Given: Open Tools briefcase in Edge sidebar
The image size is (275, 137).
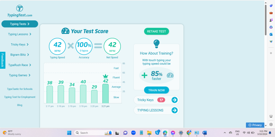Looking at the screenshot, I should tap(271, 13).
